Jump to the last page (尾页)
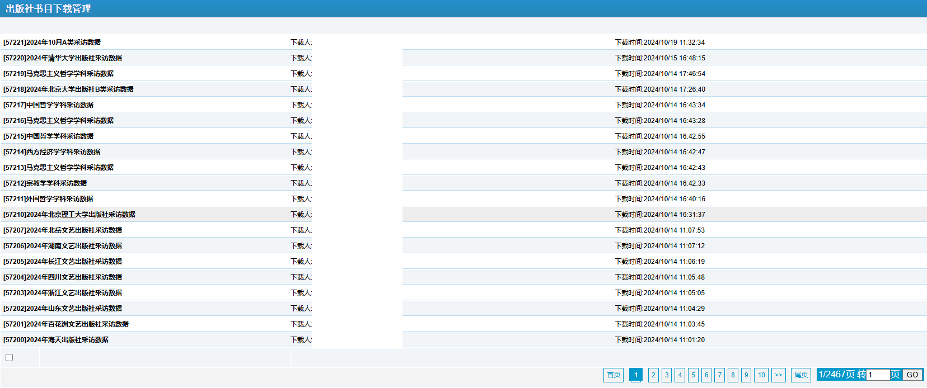 [x=801, y=375]
